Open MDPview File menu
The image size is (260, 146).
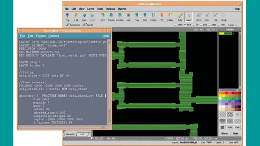point(67,9)
